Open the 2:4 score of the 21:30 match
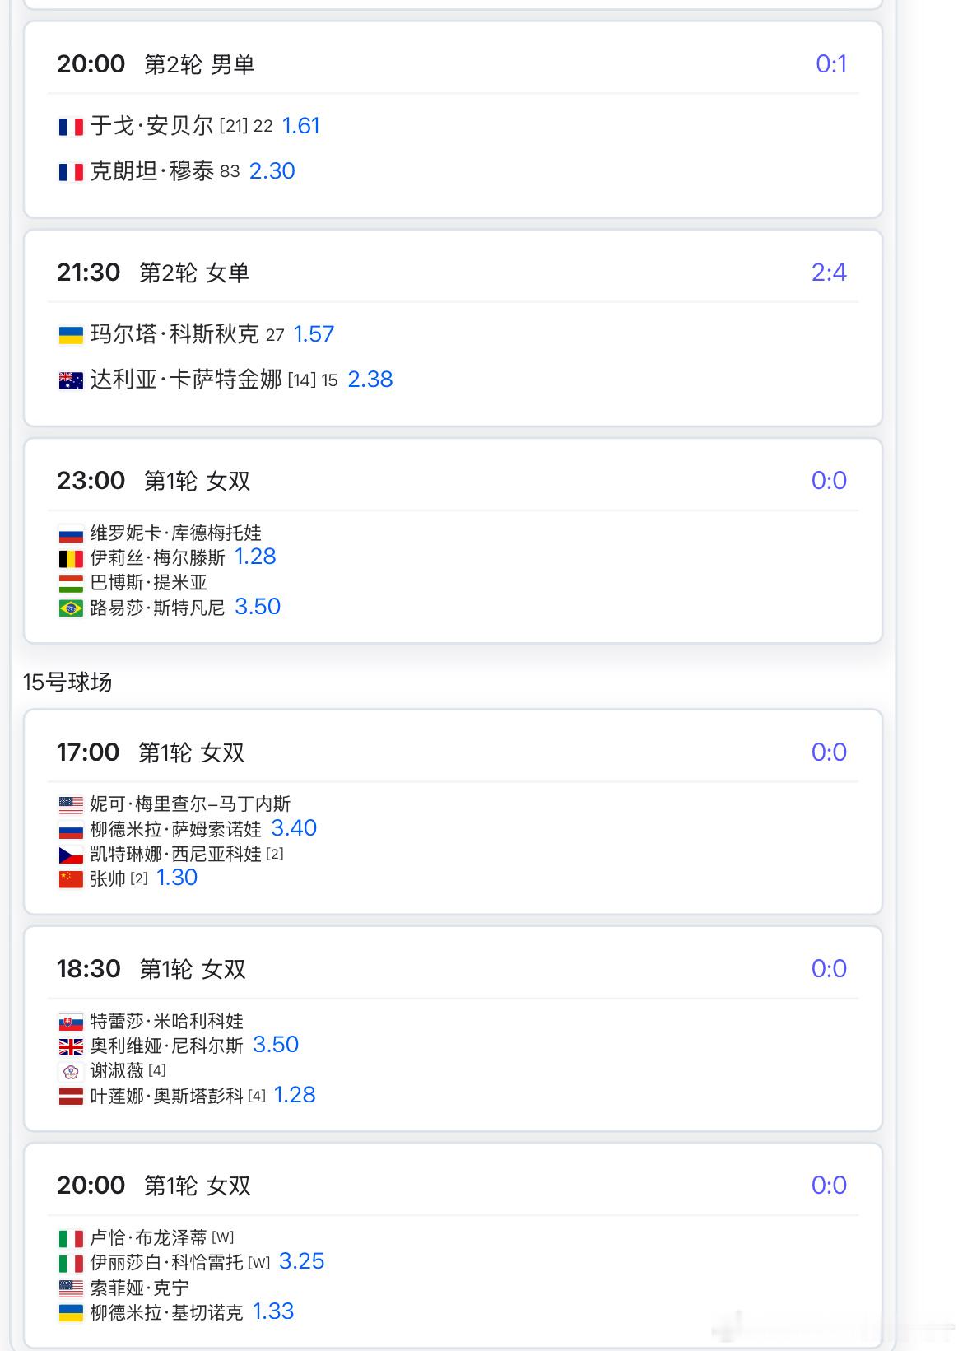This screenshot has height=1351, width=963. [x=829, y=273]
